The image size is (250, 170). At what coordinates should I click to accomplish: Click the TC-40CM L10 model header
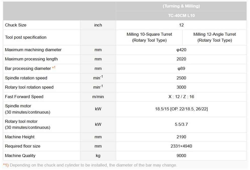click(x=181, y=15)
